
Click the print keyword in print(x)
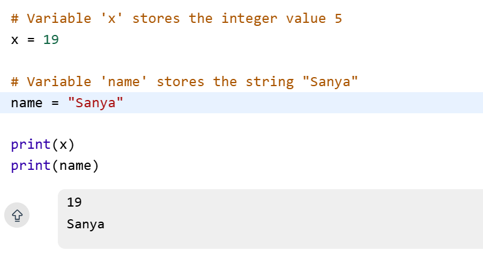(x=30, y=145)
